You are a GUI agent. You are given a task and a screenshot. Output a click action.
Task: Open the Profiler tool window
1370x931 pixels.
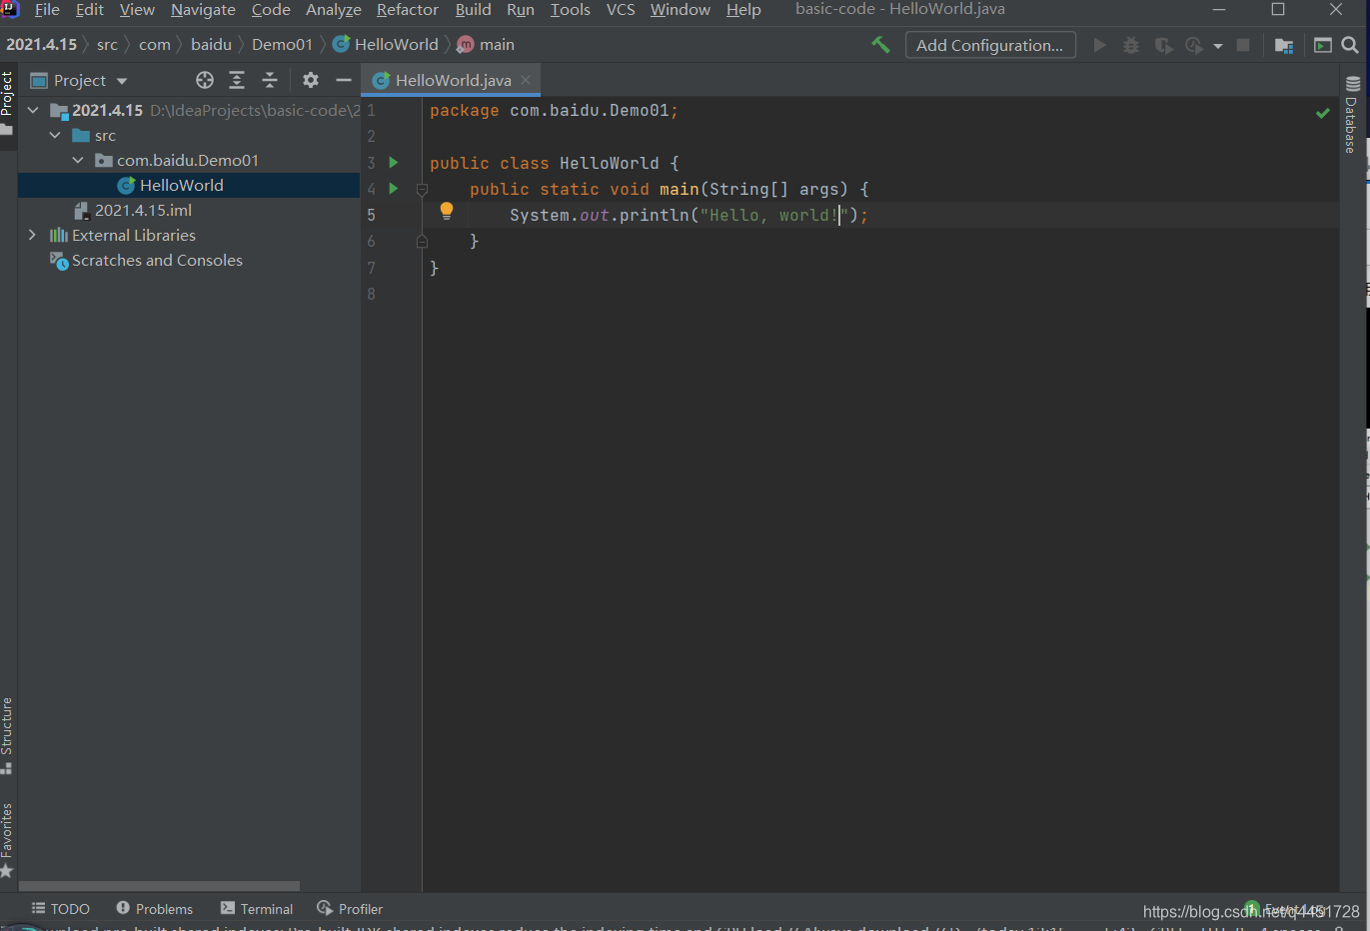350,909
